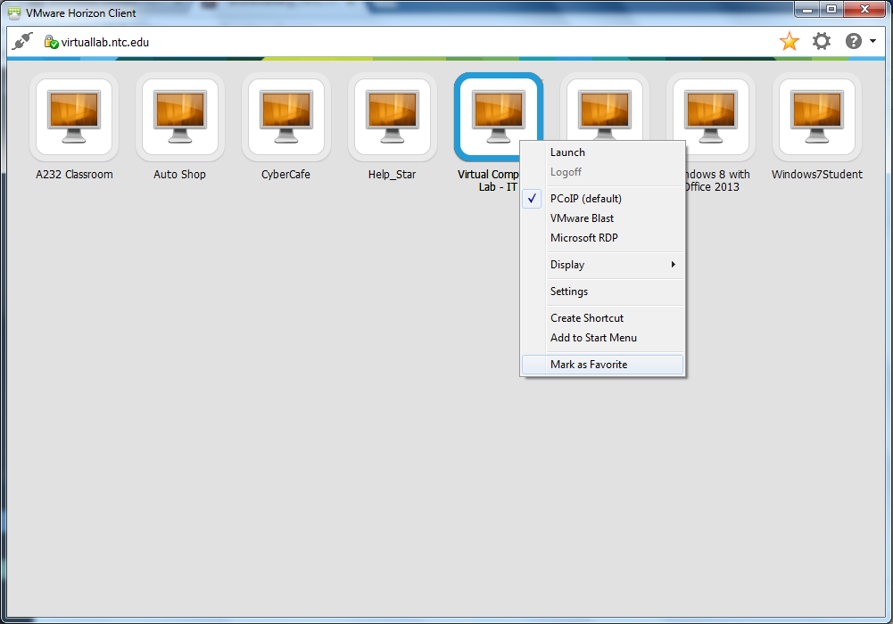Click the CyberCafe desktop icon
The width and height of the screenshot is (893, 624).
click(x=286, y=117)
